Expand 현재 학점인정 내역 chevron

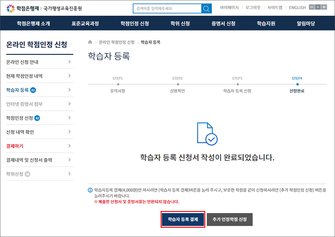tap(69, 76)
